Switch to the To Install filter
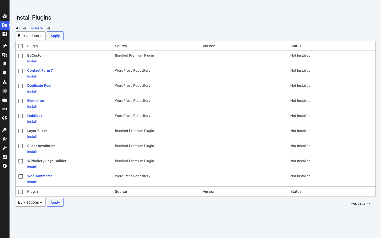 coord(37,28)
